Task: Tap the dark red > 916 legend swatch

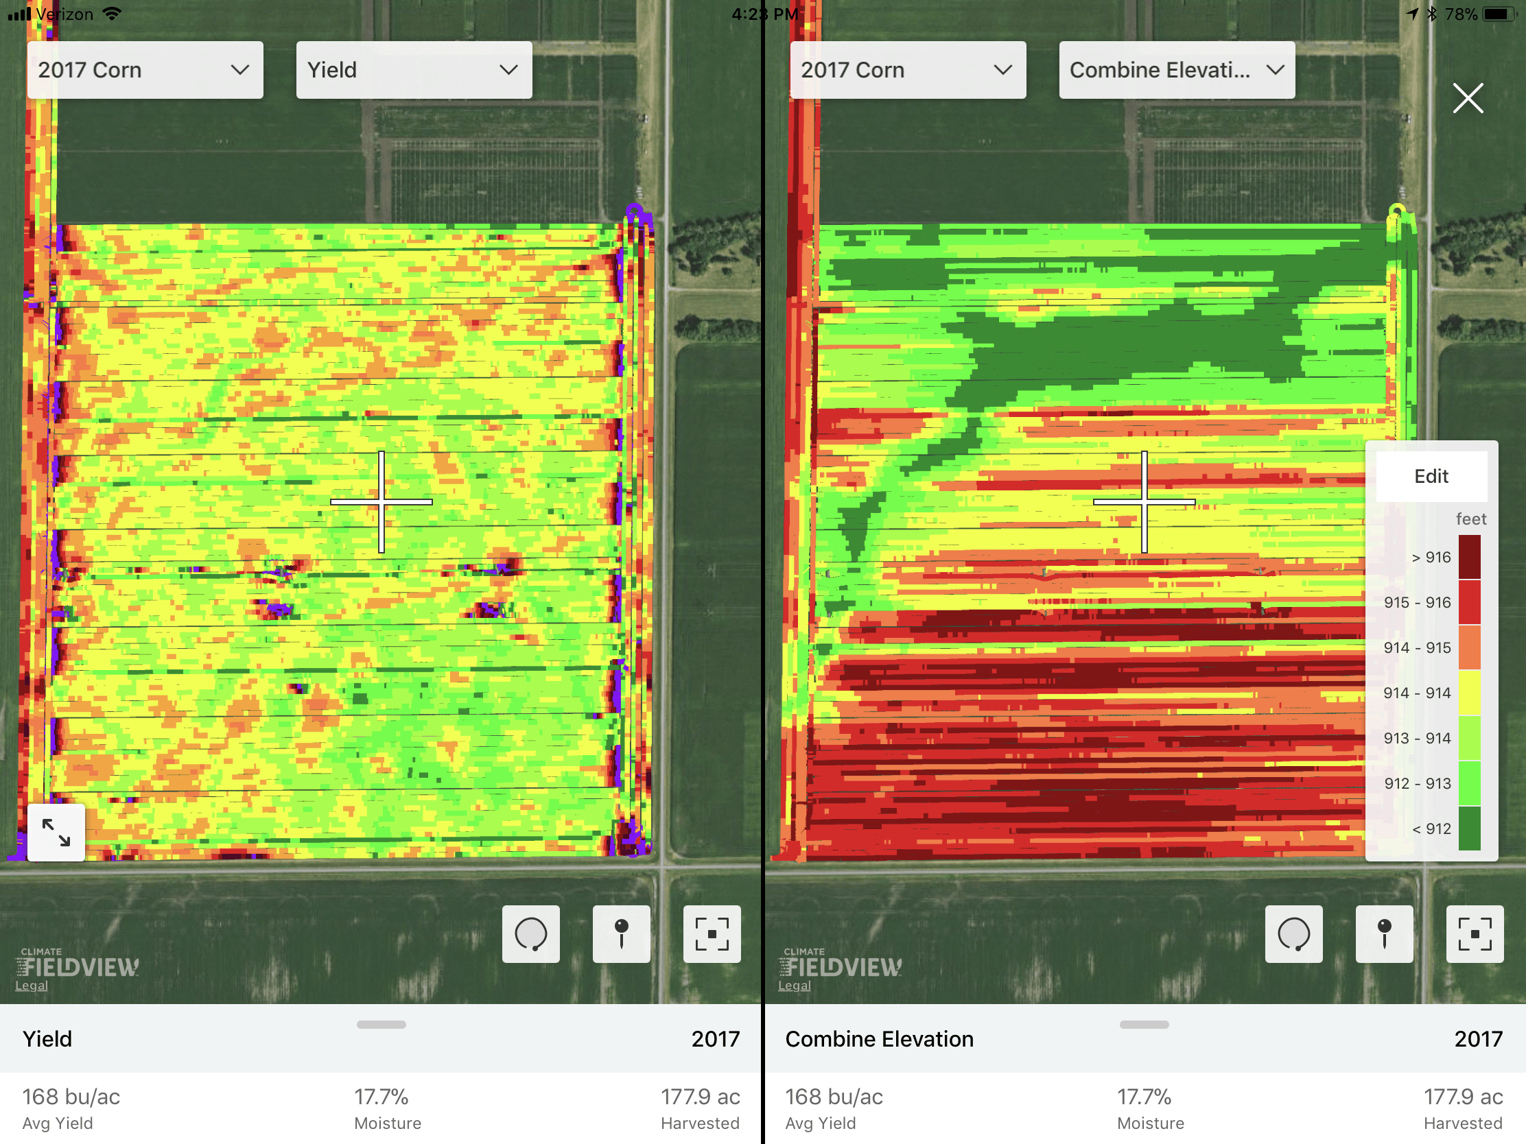Action: [1469, 557]
